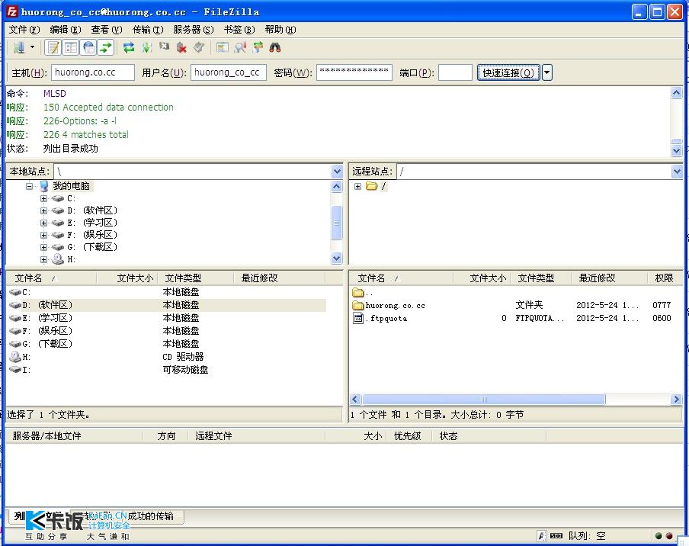The height and width of the screenshot is (546, 689).
Task: Open 帮助(H) menu
Action: tap(280, 30)
